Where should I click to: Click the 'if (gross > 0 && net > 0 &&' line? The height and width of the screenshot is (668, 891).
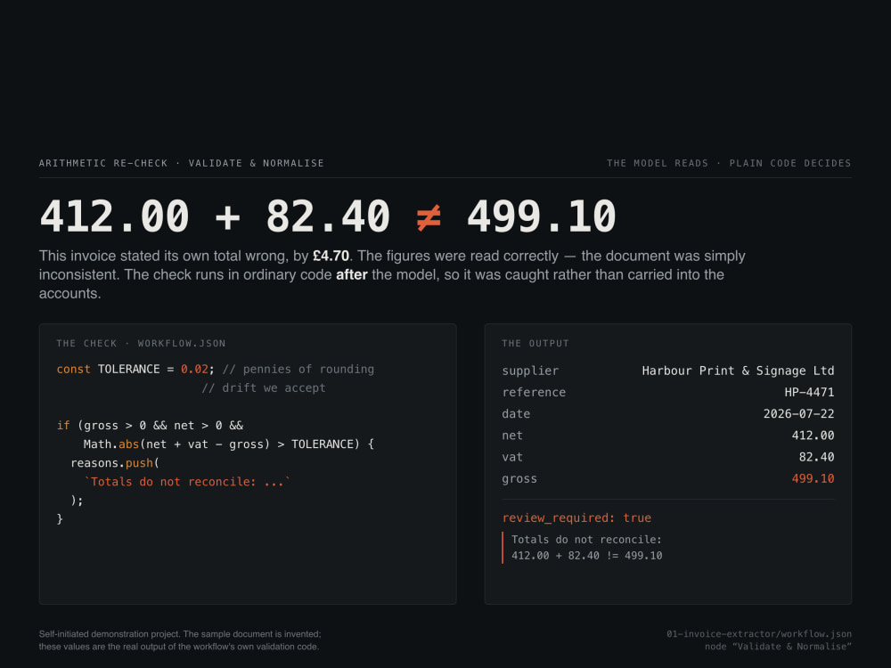[x=150, y=426]
